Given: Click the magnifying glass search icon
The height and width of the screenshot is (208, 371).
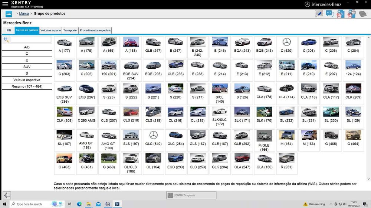Looking at the screenshot, I should pos(6,40).
